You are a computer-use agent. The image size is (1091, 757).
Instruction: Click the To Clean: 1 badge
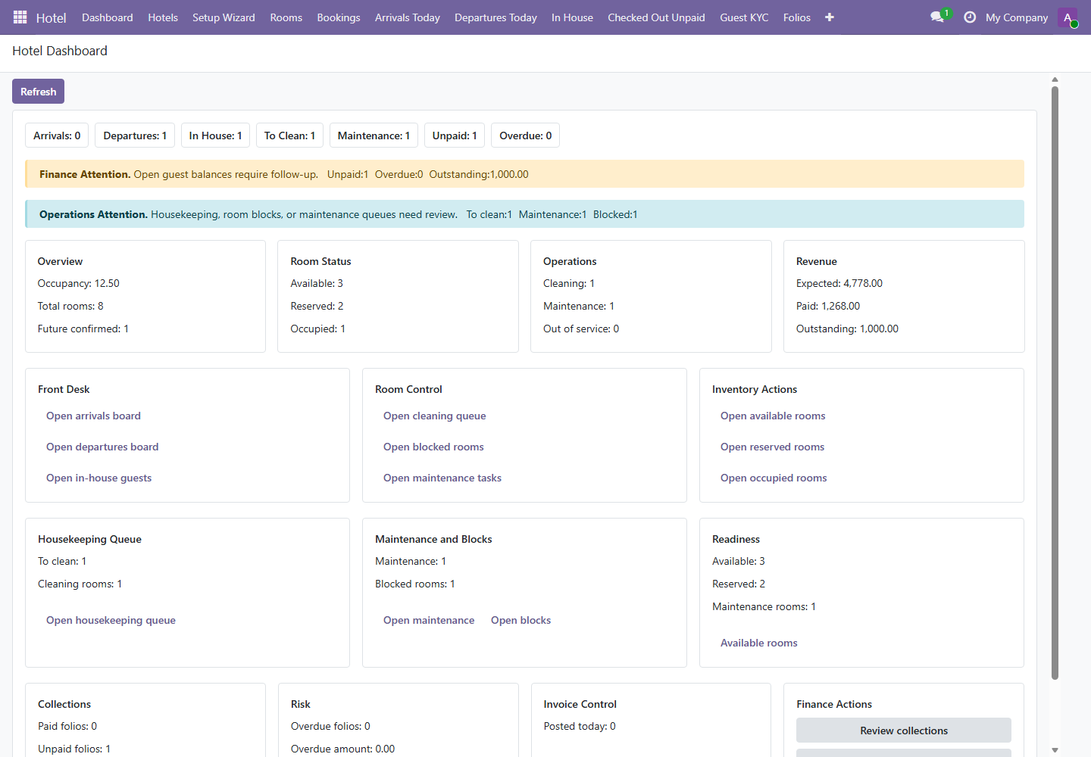[289, 136]
